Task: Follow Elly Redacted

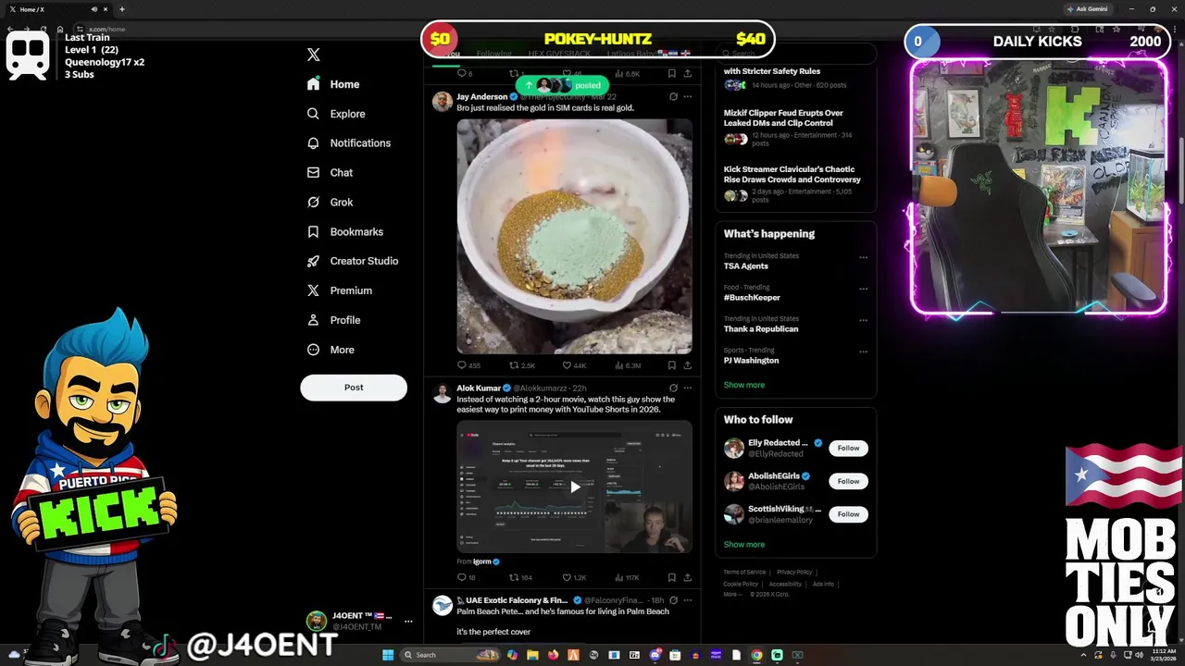Action: (849, 448)
